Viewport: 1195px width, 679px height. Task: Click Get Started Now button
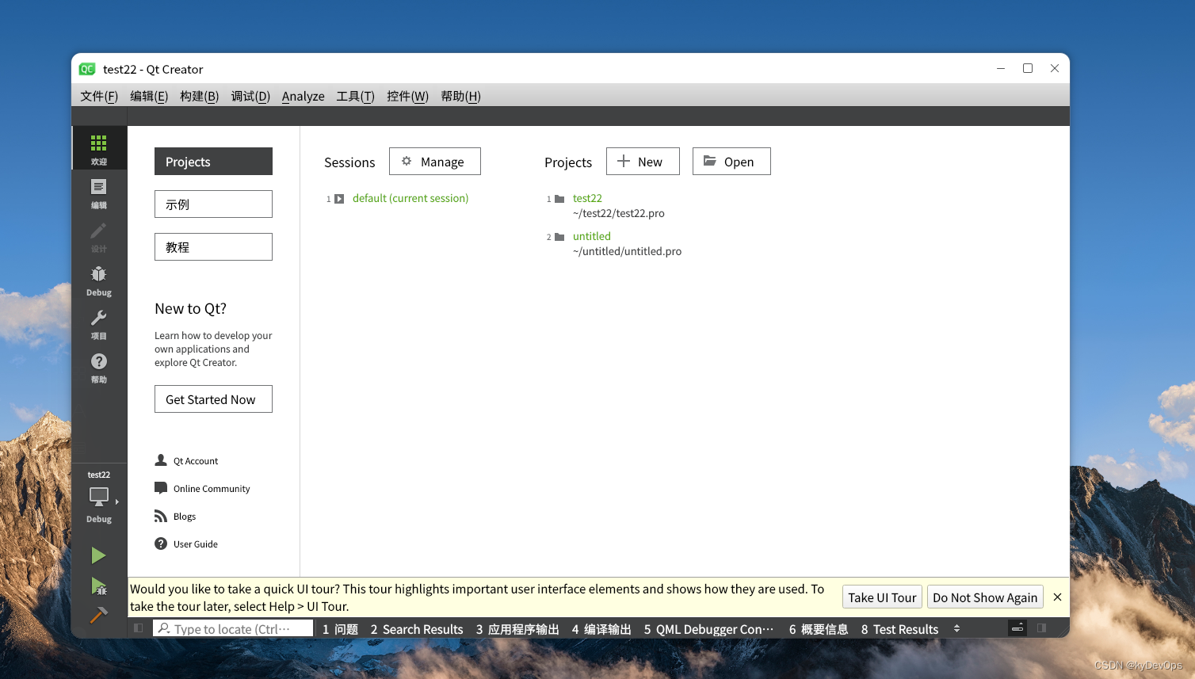click(213, 399)
